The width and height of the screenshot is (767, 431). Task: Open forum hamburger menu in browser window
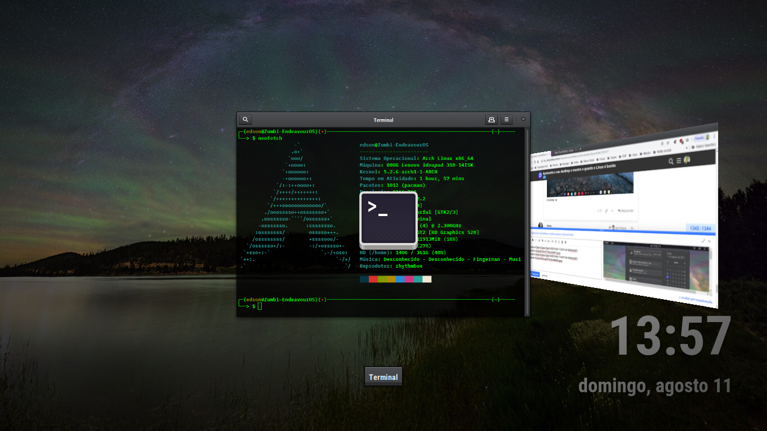click(679, 161)
